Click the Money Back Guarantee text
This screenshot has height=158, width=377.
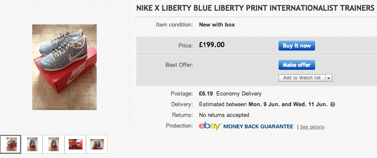[x=258, y=127]
